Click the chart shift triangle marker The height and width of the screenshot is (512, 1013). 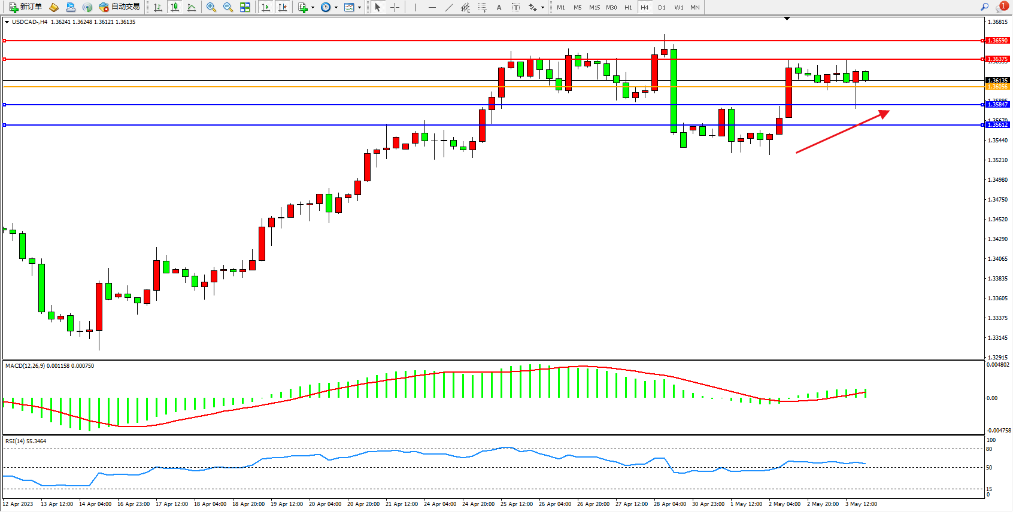click(787, 19)
